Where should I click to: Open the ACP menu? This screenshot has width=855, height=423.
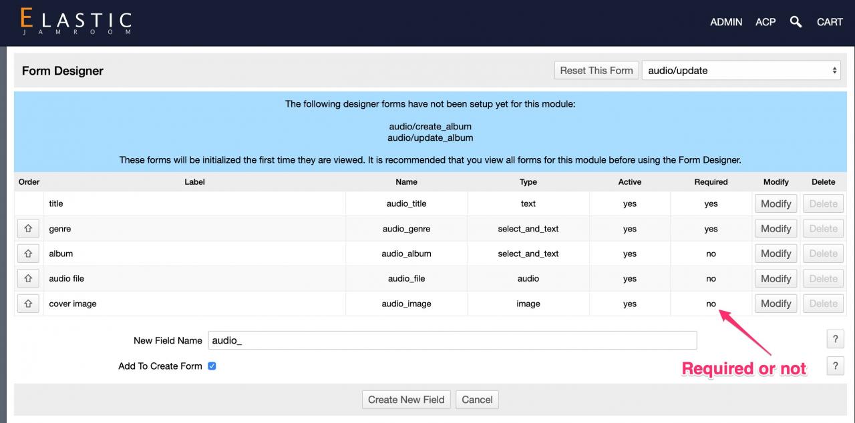pos(765,22)
